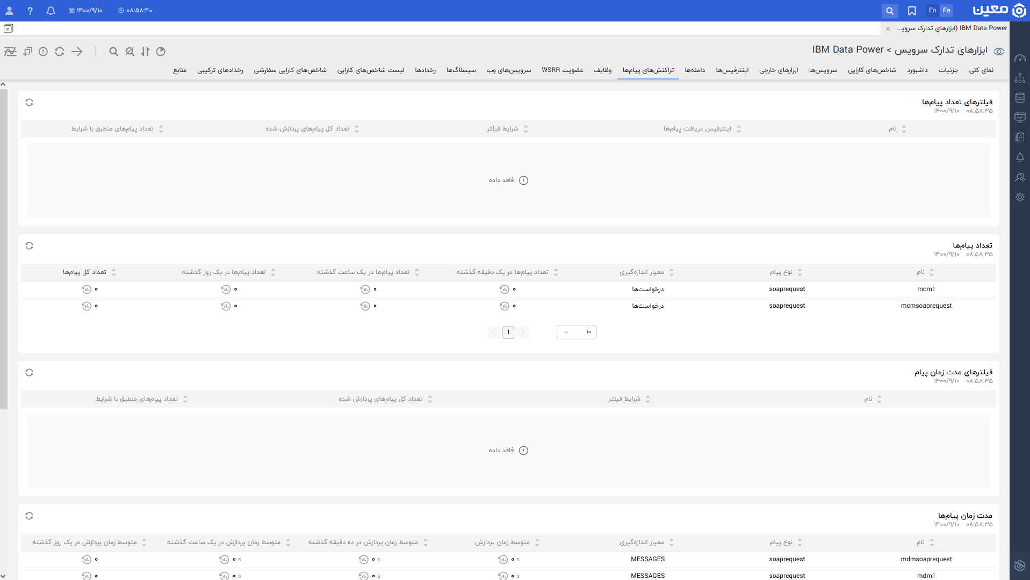Open the نمای کلی tab
This screenshot has height=580, width=1030.
981,70
